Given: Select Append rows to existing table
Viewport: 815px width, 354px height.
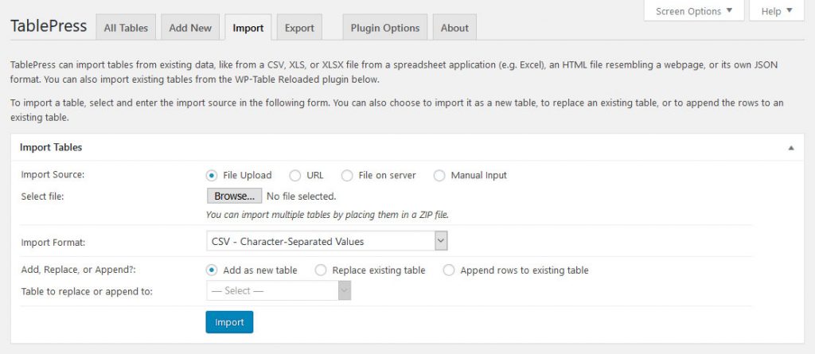Looking at the screenshot, I should (x=449, y=270).
